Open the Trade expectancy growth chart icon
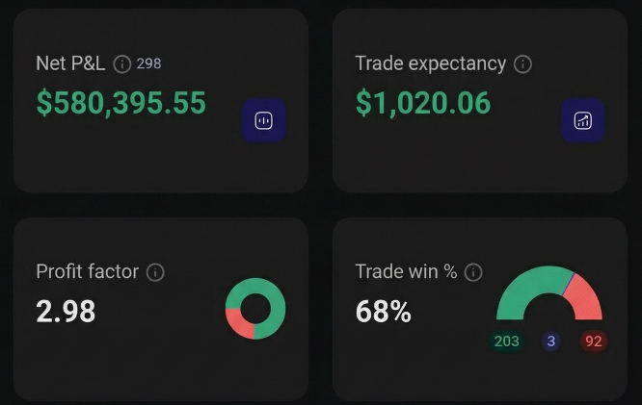Image resolution: width=642 pixels, height=405 pixels. point(583,120)
